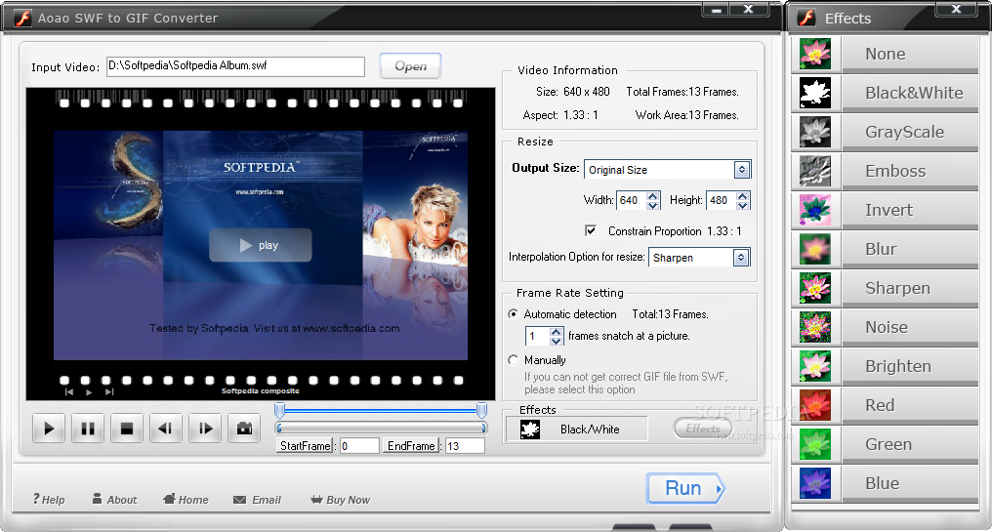This screenshot has width=992, height=532.
Task: Apply the Black&White effect label
Action: [x=914, y=93]
